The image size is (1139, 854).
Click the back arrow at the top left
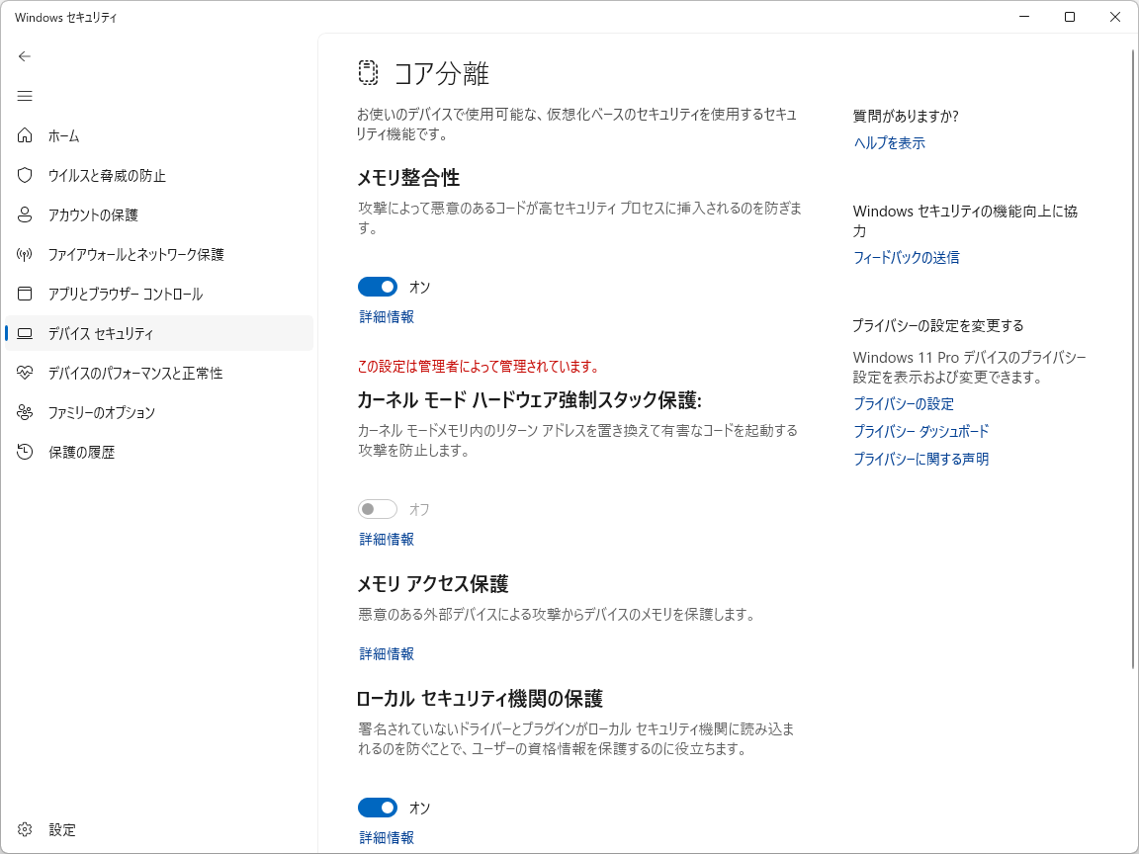pos(25,56)
